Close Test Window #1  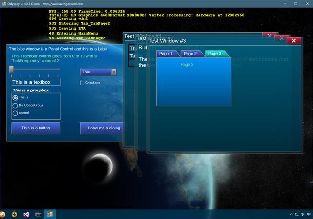coord(269,35)
